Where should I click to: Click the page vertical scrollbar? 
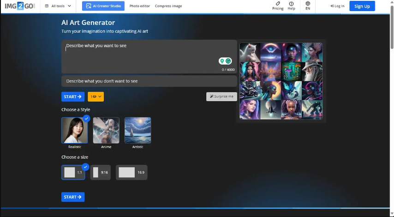(392, 27)
